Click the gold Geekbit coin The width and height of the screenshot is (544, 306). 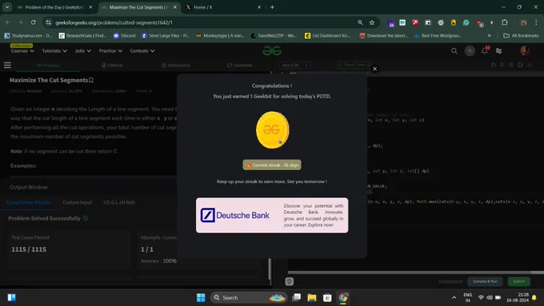tap(272, 130)
